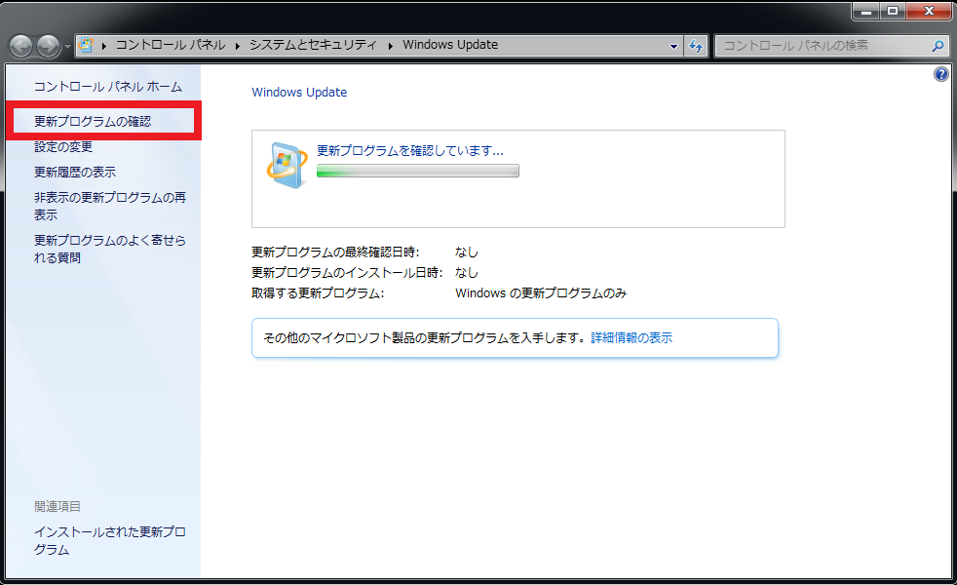This screenshot has height=585, width=957.
Task: Click the Back navigation arrow button
Action: [20, 45]
